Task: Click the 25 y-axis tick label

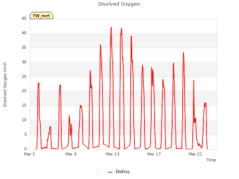Action: point(24,76)
